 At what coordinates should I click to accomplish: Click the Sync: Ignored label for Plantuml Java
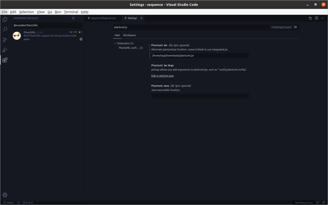(x=181, y=86)
